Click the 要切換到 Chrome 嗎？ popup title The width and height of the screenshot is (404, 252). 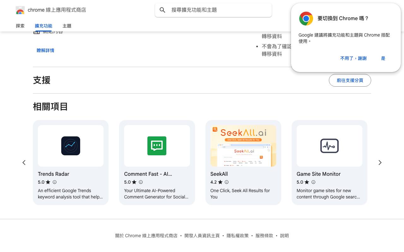(343, 19)
